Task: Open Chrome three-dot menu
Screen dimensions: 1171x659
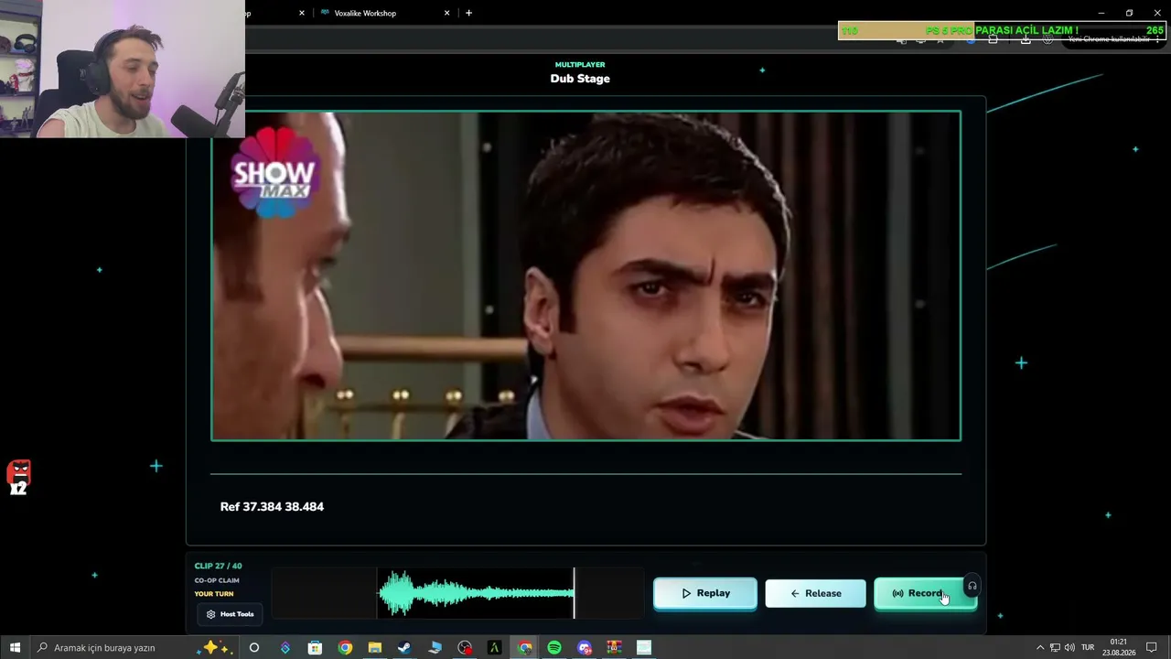Action: (1157, 39)
